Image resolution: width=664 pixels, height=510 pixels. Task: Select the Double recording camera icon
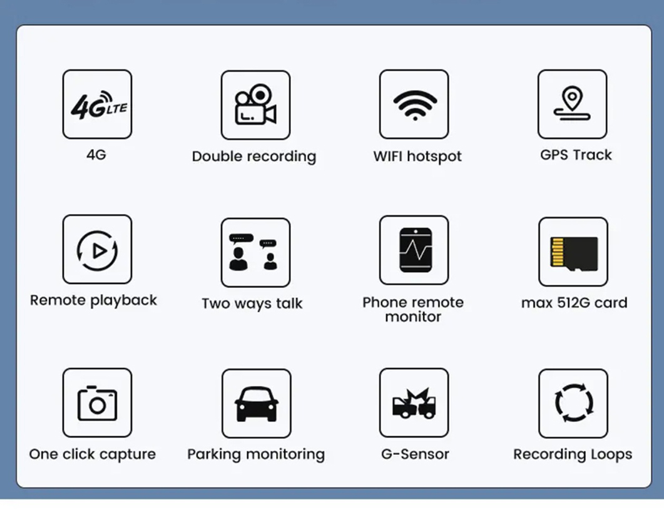(255, 105)
